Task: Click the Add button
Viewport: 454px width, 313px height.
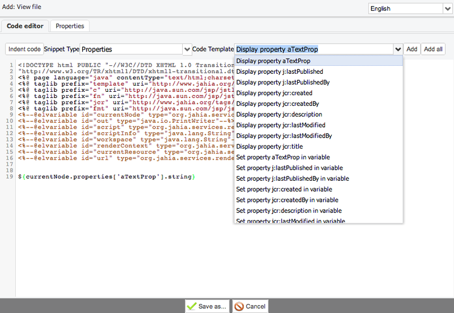Action: click(x=412, y=49)
